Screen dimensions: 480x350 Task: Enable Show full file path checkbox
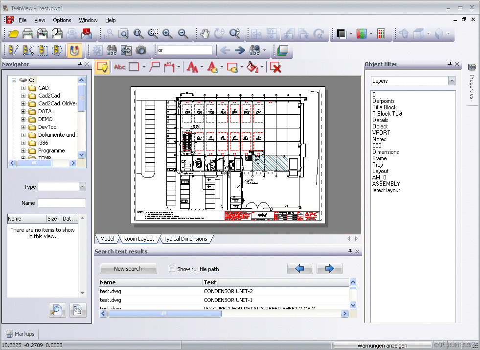coord(172,269)
